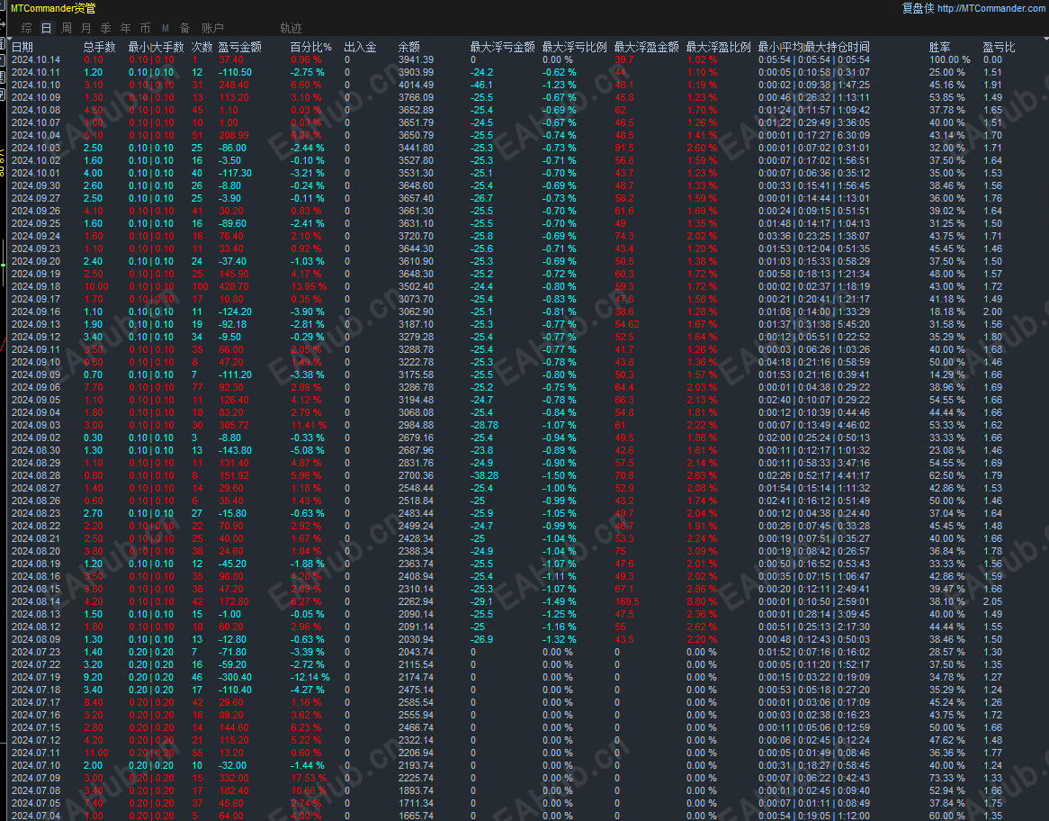Click balance 3766.09 in 2024.10.09 row

pos(417,97)
